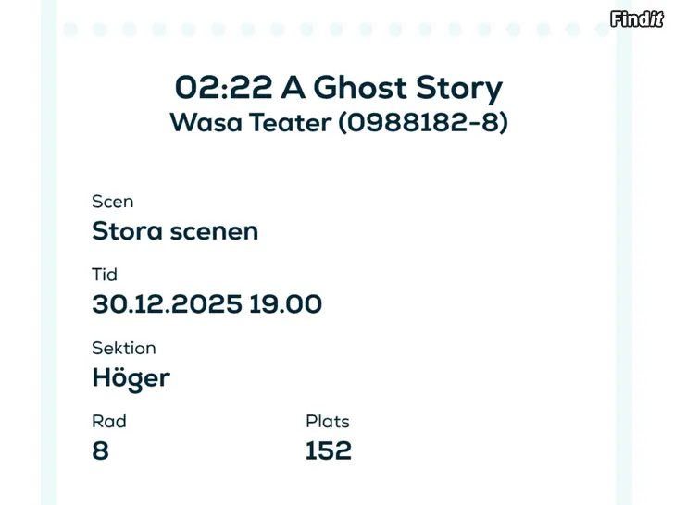Viewport: 674px width, 505px height.
Task: Click the "Tid" field label
Action: pyautogui.click(x=105, y=275)
